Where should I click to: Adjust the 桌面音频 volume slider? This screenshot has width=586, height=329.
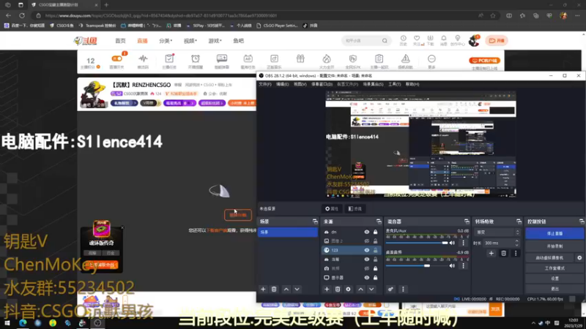tap(417, 265)
